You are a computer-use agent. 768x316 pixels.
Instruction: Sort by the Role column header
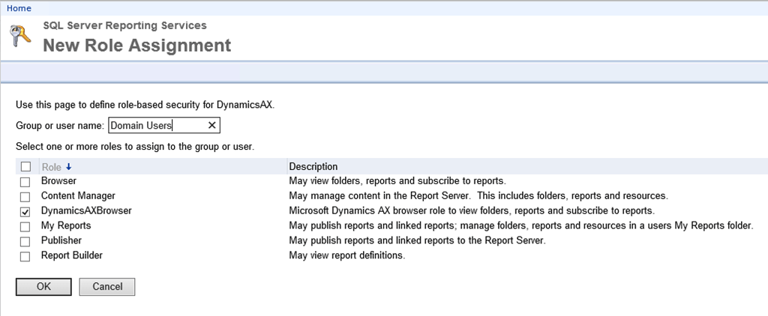click(52, 167)
